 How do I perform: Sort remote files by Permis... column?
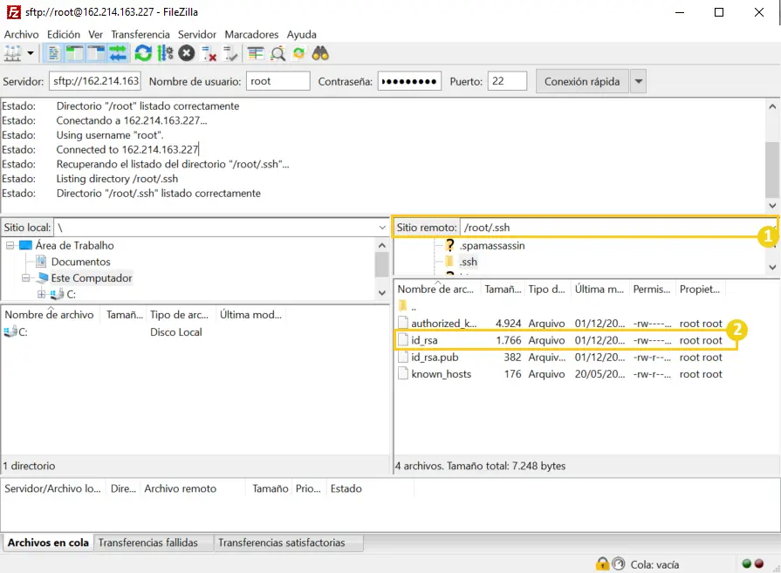[x=652, y=290]
